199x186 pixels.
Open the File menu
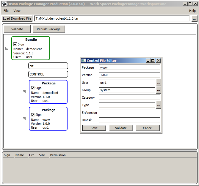click(x=6, y=11)
